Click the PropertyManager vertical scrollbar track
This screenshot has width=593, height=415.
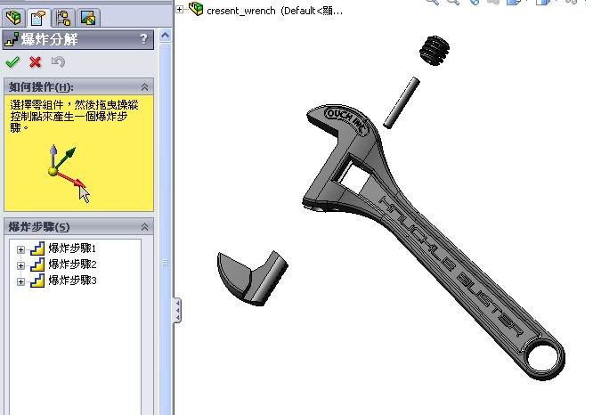point(166,227)
